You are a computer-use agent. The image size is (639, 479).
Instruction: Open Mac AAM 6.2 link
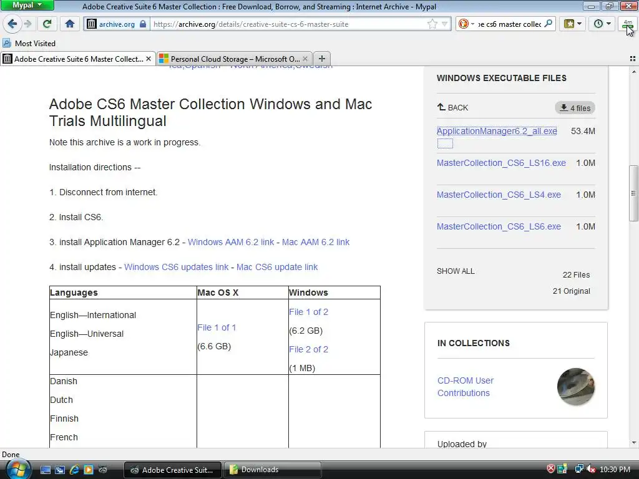pos(316,242)
